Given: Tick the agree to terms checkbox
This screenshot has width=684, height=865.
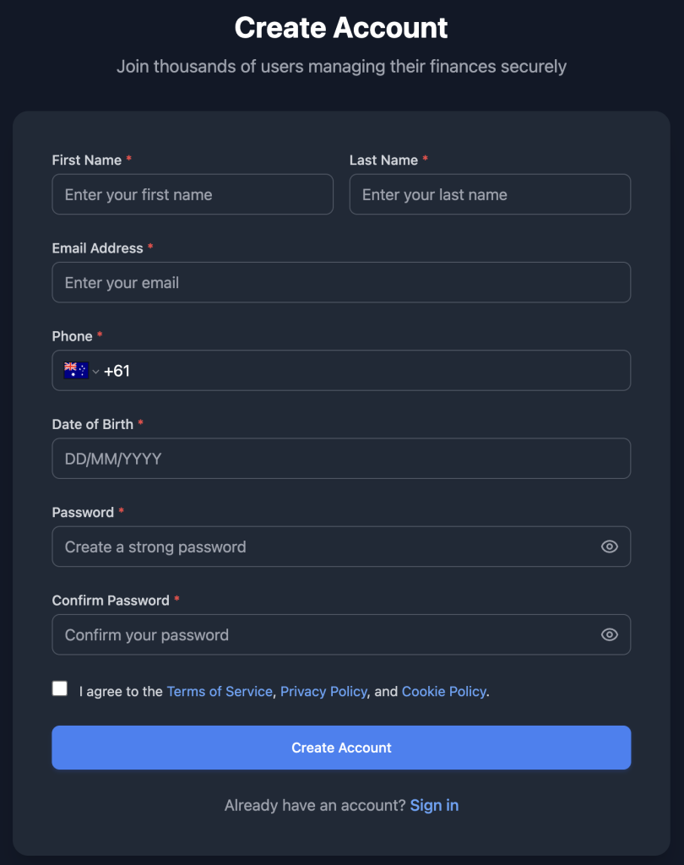Looking at the screenshot, I should 60,688.
